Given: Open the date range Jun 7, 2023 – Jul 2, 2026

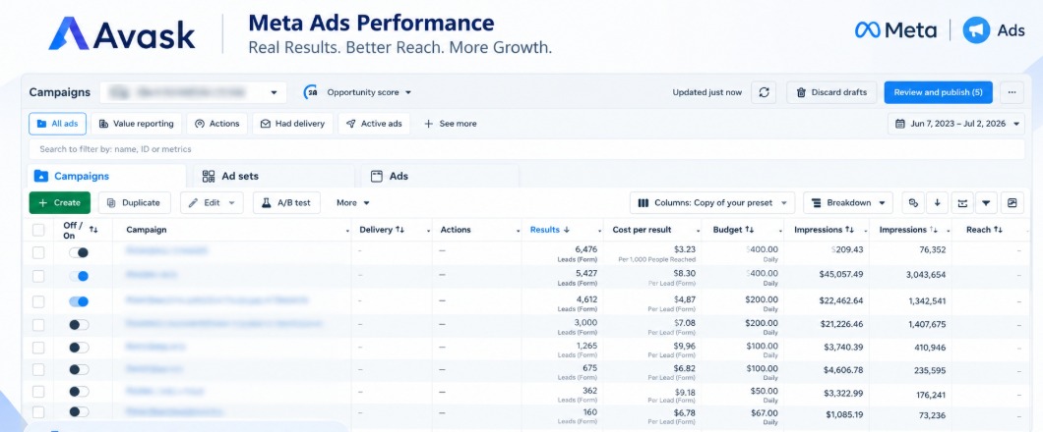Looking at the screenshot, I should (x=955, y=124).
